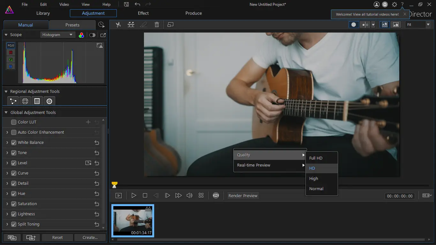Click the trash delete icon in toolbar
Image resolution: width=436 pixels, height=245 pixels.
(x=157, y=25)
